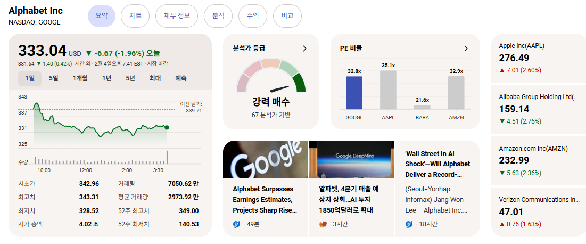Click the 강력 매수 rating text
586x244 pixels.
click(x=271, y=102)
